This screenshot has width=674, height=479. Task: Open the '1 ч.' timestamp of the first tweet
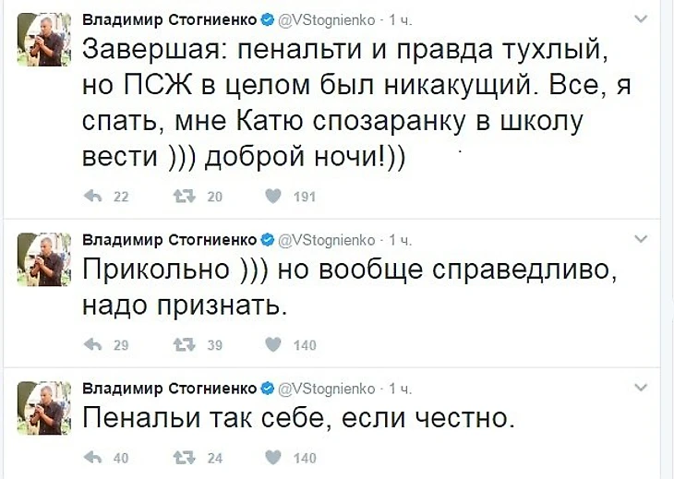401,18
